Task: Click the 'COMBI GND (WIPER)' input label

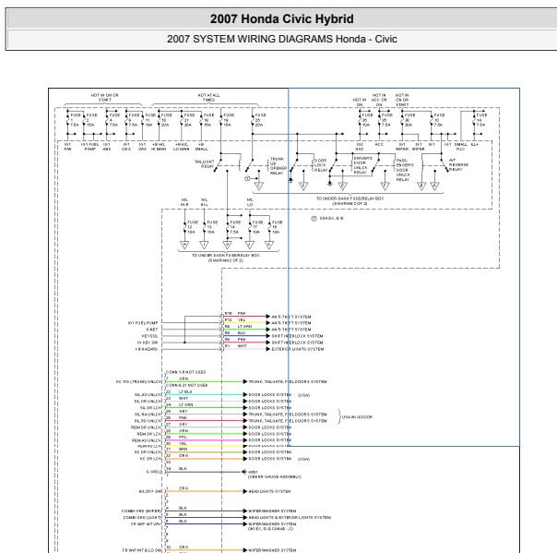Action: point(141,511)
